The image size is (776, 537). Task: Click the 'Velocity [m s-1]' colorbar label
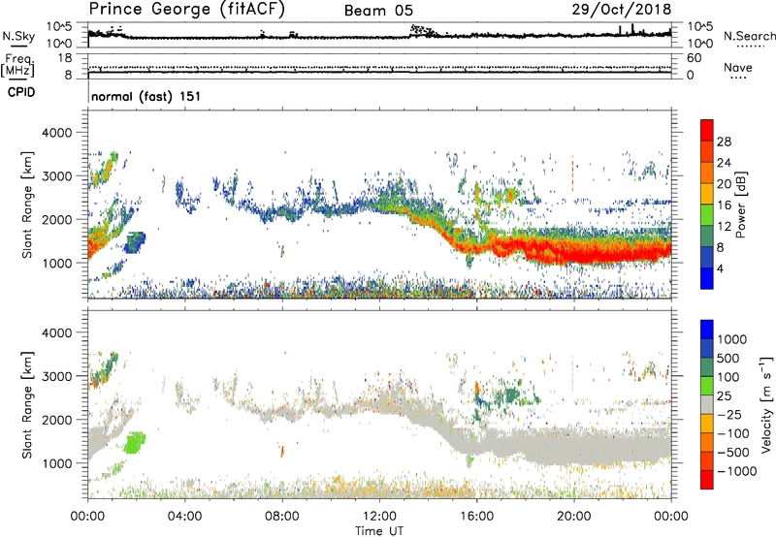tap(766, 404)
